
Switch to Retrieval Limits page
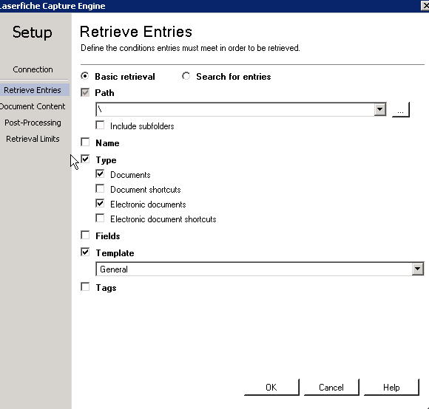(x=33, y=139)
